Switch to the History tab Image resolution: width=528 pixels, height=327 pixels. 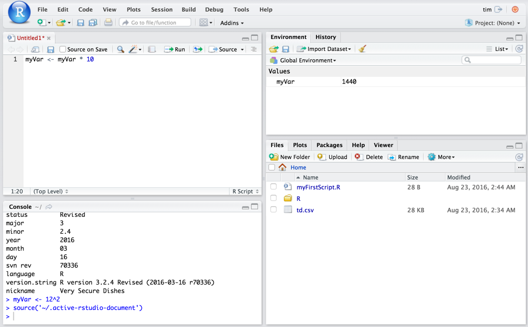(325, 37)
